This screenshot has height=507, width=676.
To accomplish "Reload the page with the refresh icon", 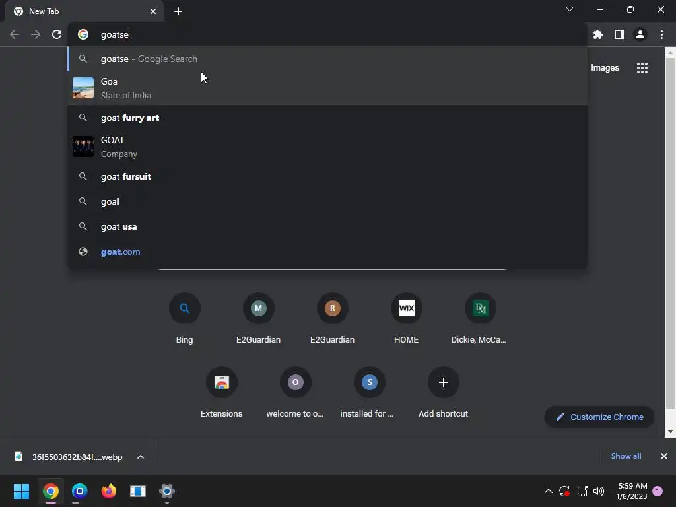I will pyautogui.click(x=57, y=34).
